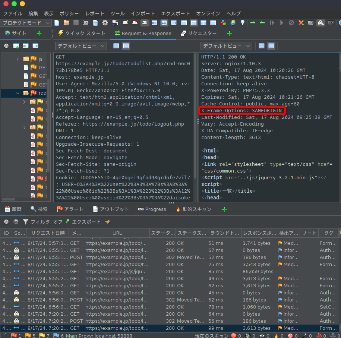Screen dimensions: 341x338
Task: Toggle in-scope-only target icon in Sites panel
Action: 6,46
